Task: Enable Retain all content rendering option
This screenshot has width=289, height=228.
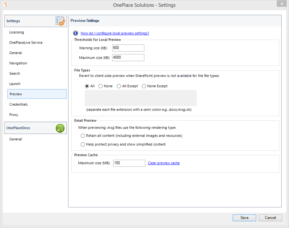Action: tap(83, 136)
